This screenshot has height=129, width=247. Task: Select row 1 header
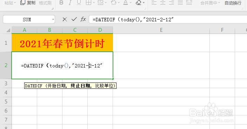(6, 43)
